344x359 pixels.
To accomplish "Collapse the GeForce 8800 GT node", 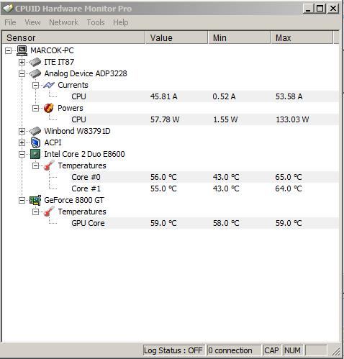I will pos(22,200).
